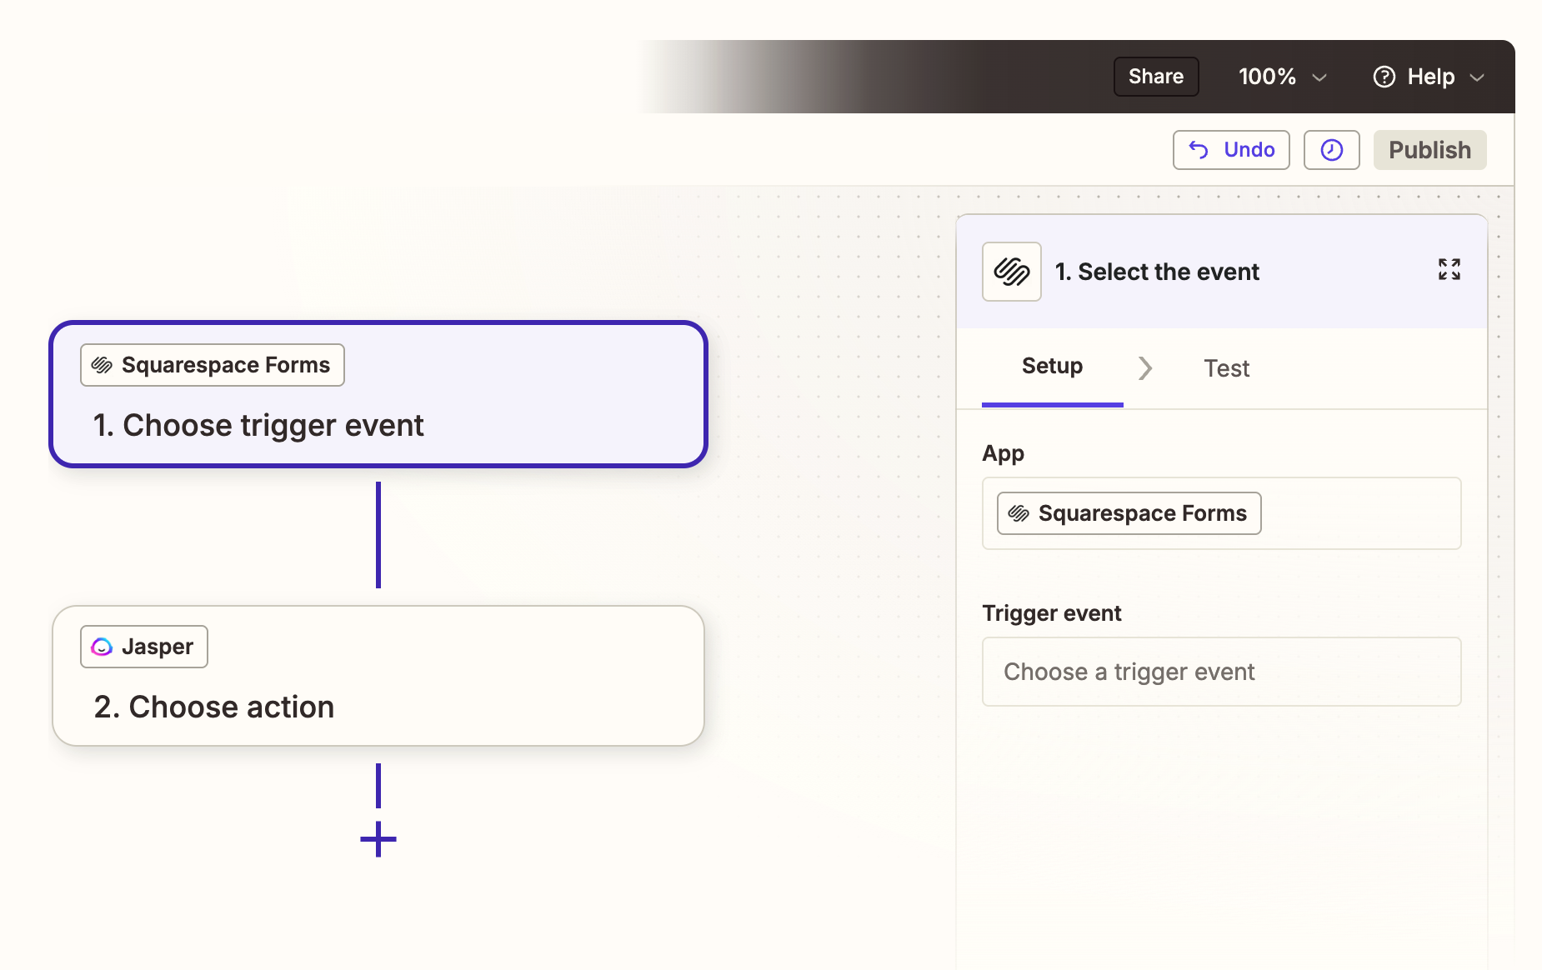The image size is (1542, 970).
Task: Click the Squarespace logo in panel header
Action: pos(1012,272)
